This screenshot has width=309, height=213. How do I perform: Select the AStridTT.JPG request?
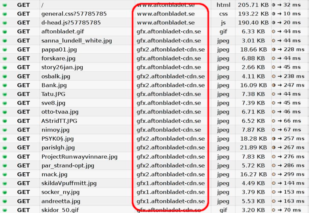pos(59,121)
